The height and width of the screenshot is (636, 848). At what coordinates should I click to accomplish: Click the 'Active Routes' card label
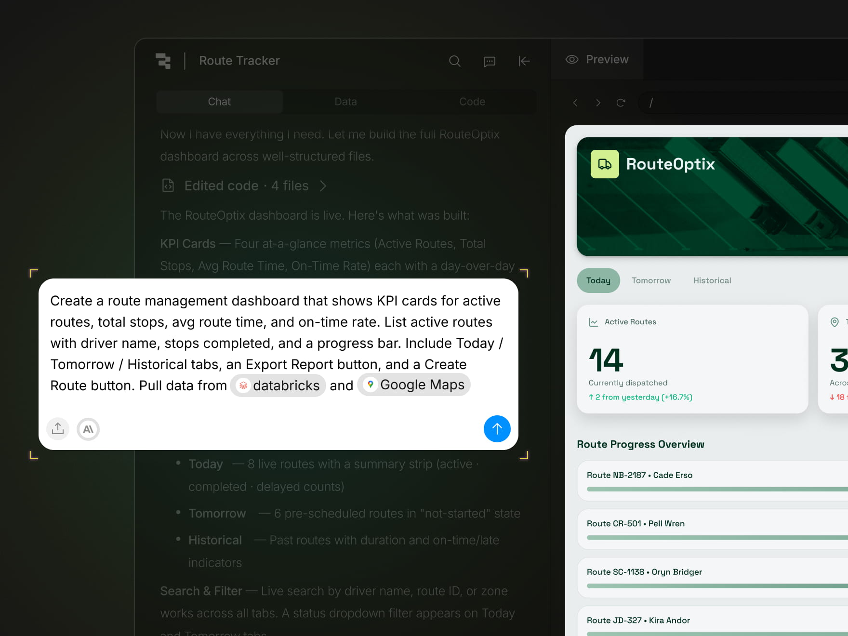coord(630,322)
